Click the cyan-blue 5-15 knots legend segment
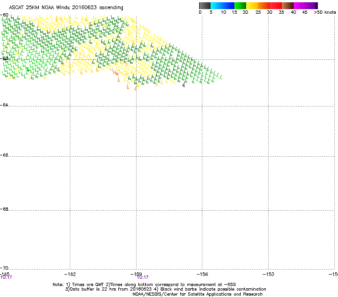 (x=222, y=5)
